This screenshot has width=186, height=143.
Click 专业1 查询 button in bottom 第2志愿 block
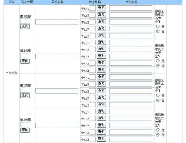click(x=101, y=111)
